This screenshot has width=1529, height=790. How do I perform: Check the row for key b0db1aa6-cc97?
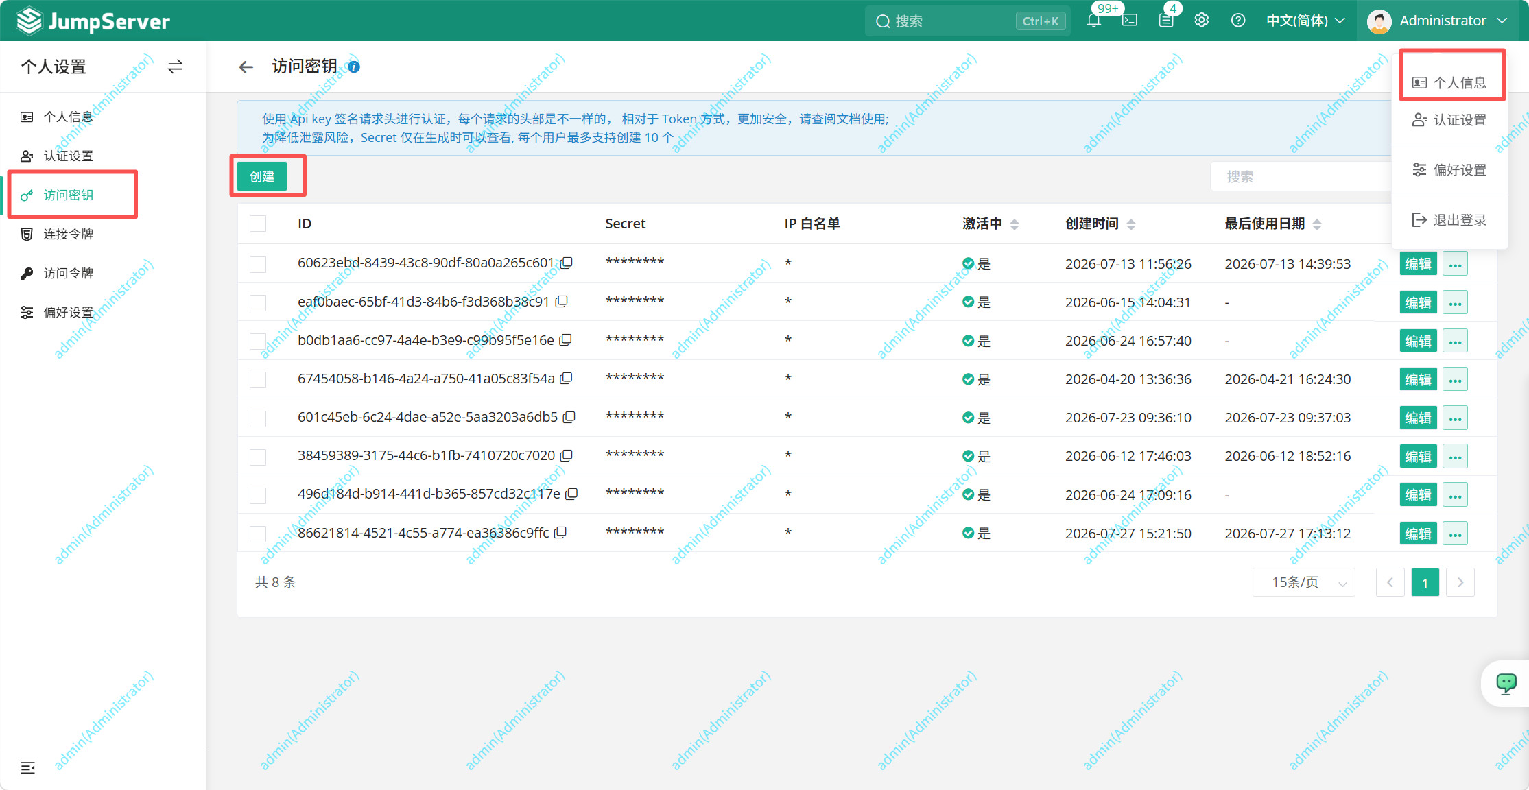(258, 341)
